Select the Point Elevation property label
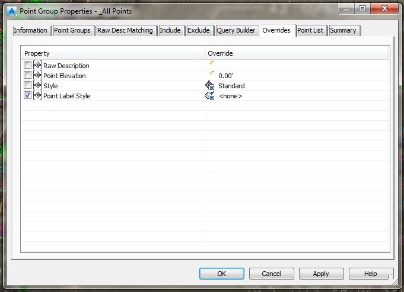404x292 pixels. coord(65,76)
